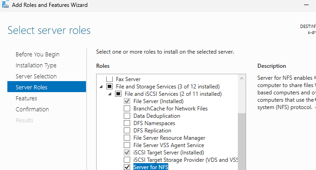Click the roles list scrollbar thumb
316x170 pixels.
click(241, 142)
